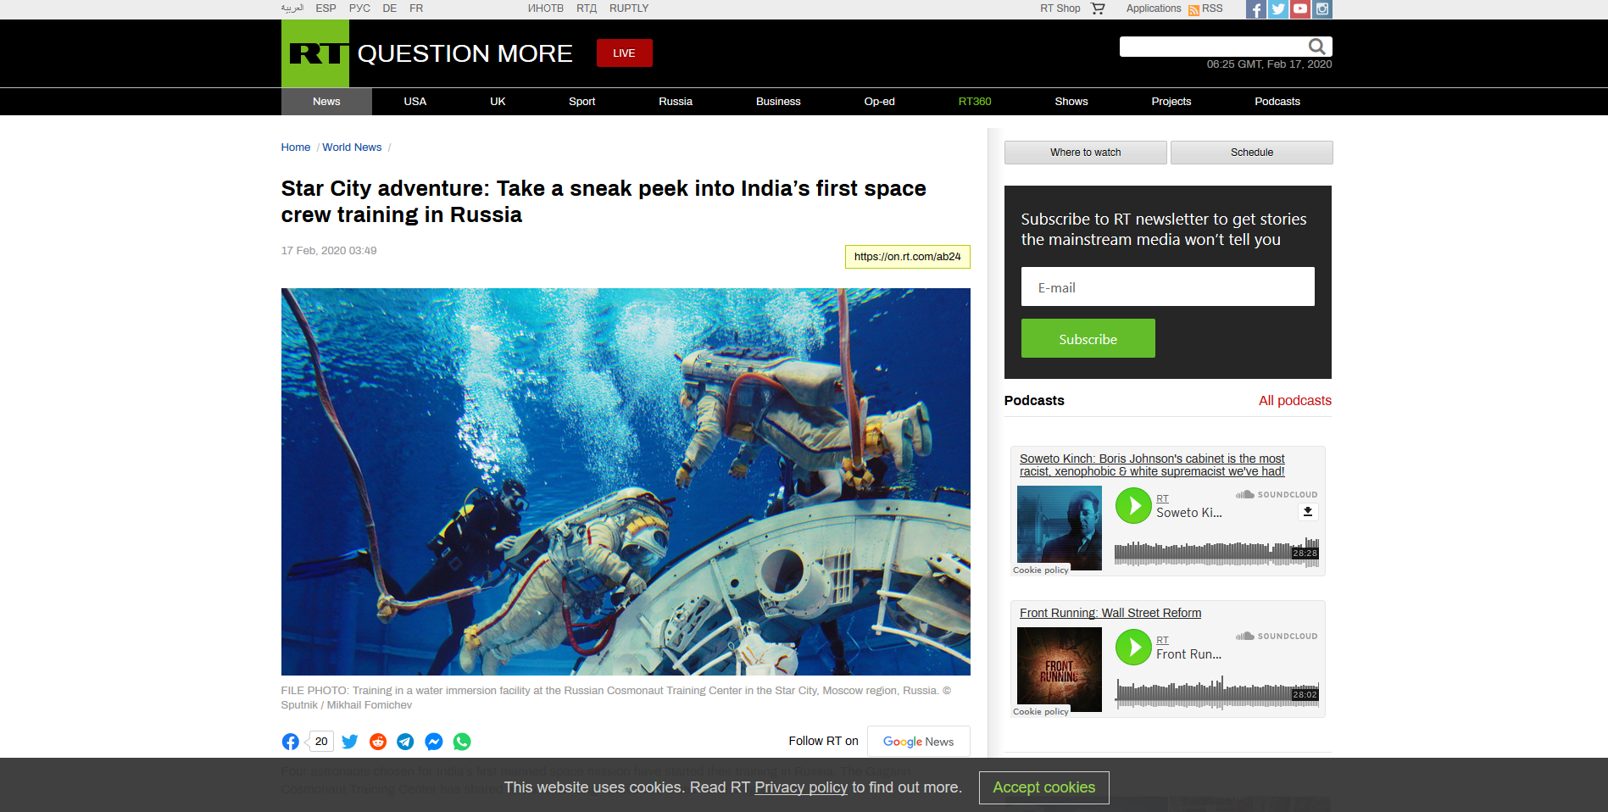
Task: Play the Soweto Kinch podcast
Action: [1133, 506]
